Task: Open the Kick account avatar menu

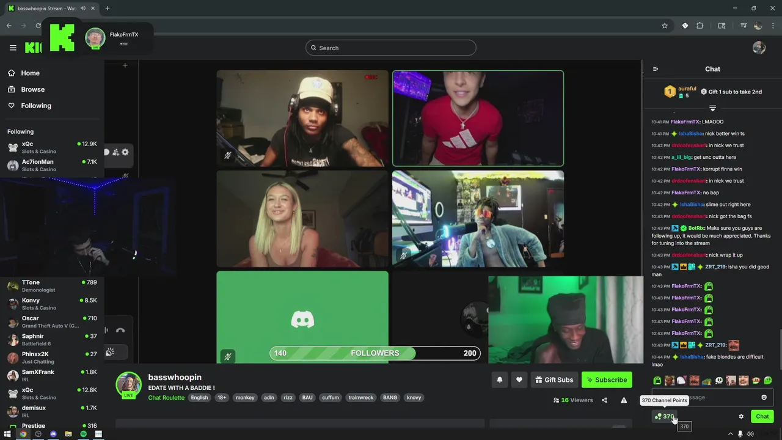Action: point(759,48)
